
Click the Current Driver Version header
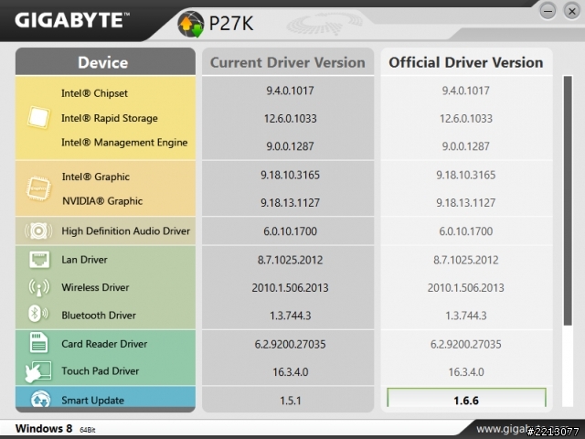click(288, 62)
